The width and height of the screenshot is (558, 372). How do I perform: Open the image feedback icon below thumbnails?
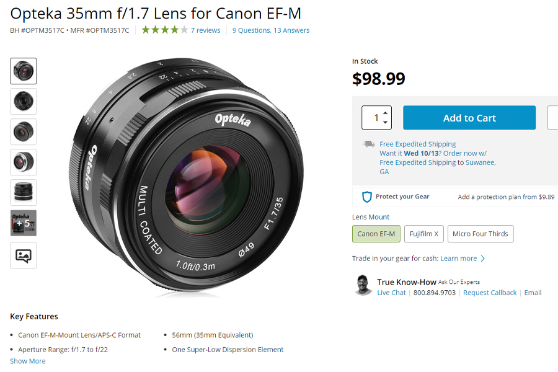[24, 255]
